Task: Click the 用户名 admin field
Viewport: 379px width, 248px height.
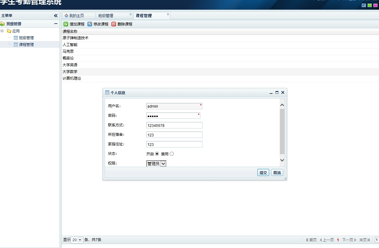Action: [x=174, y=106]
